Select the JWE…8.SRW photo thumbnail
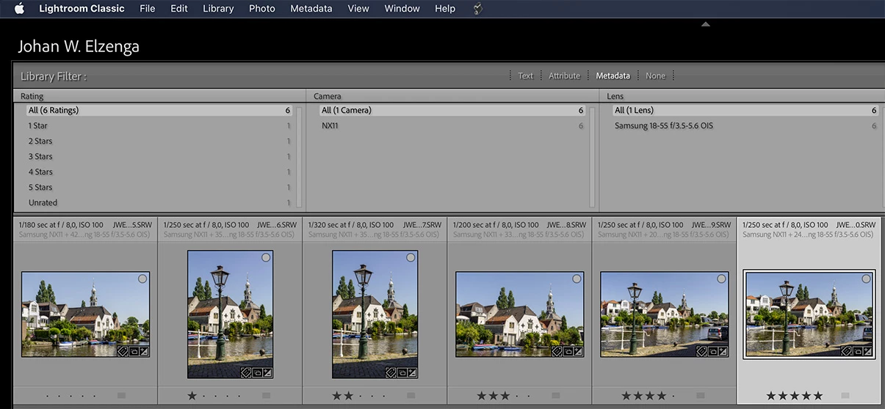 tap(519, 314)
